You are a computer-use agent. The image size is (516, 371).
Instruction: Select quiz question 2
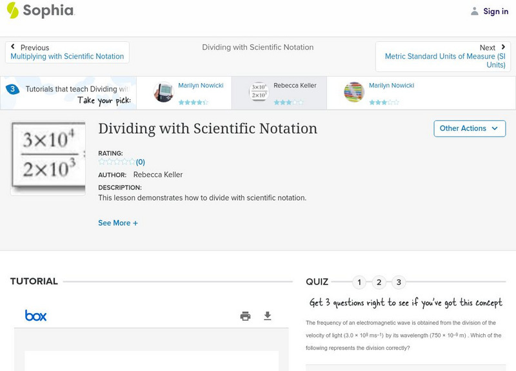(379, 282)
